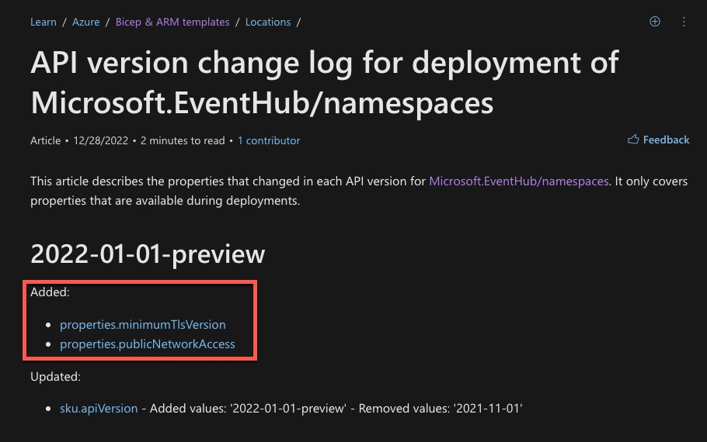
Task: Click the page title heading
Action: pyautogui.click(x=325, y=82)
